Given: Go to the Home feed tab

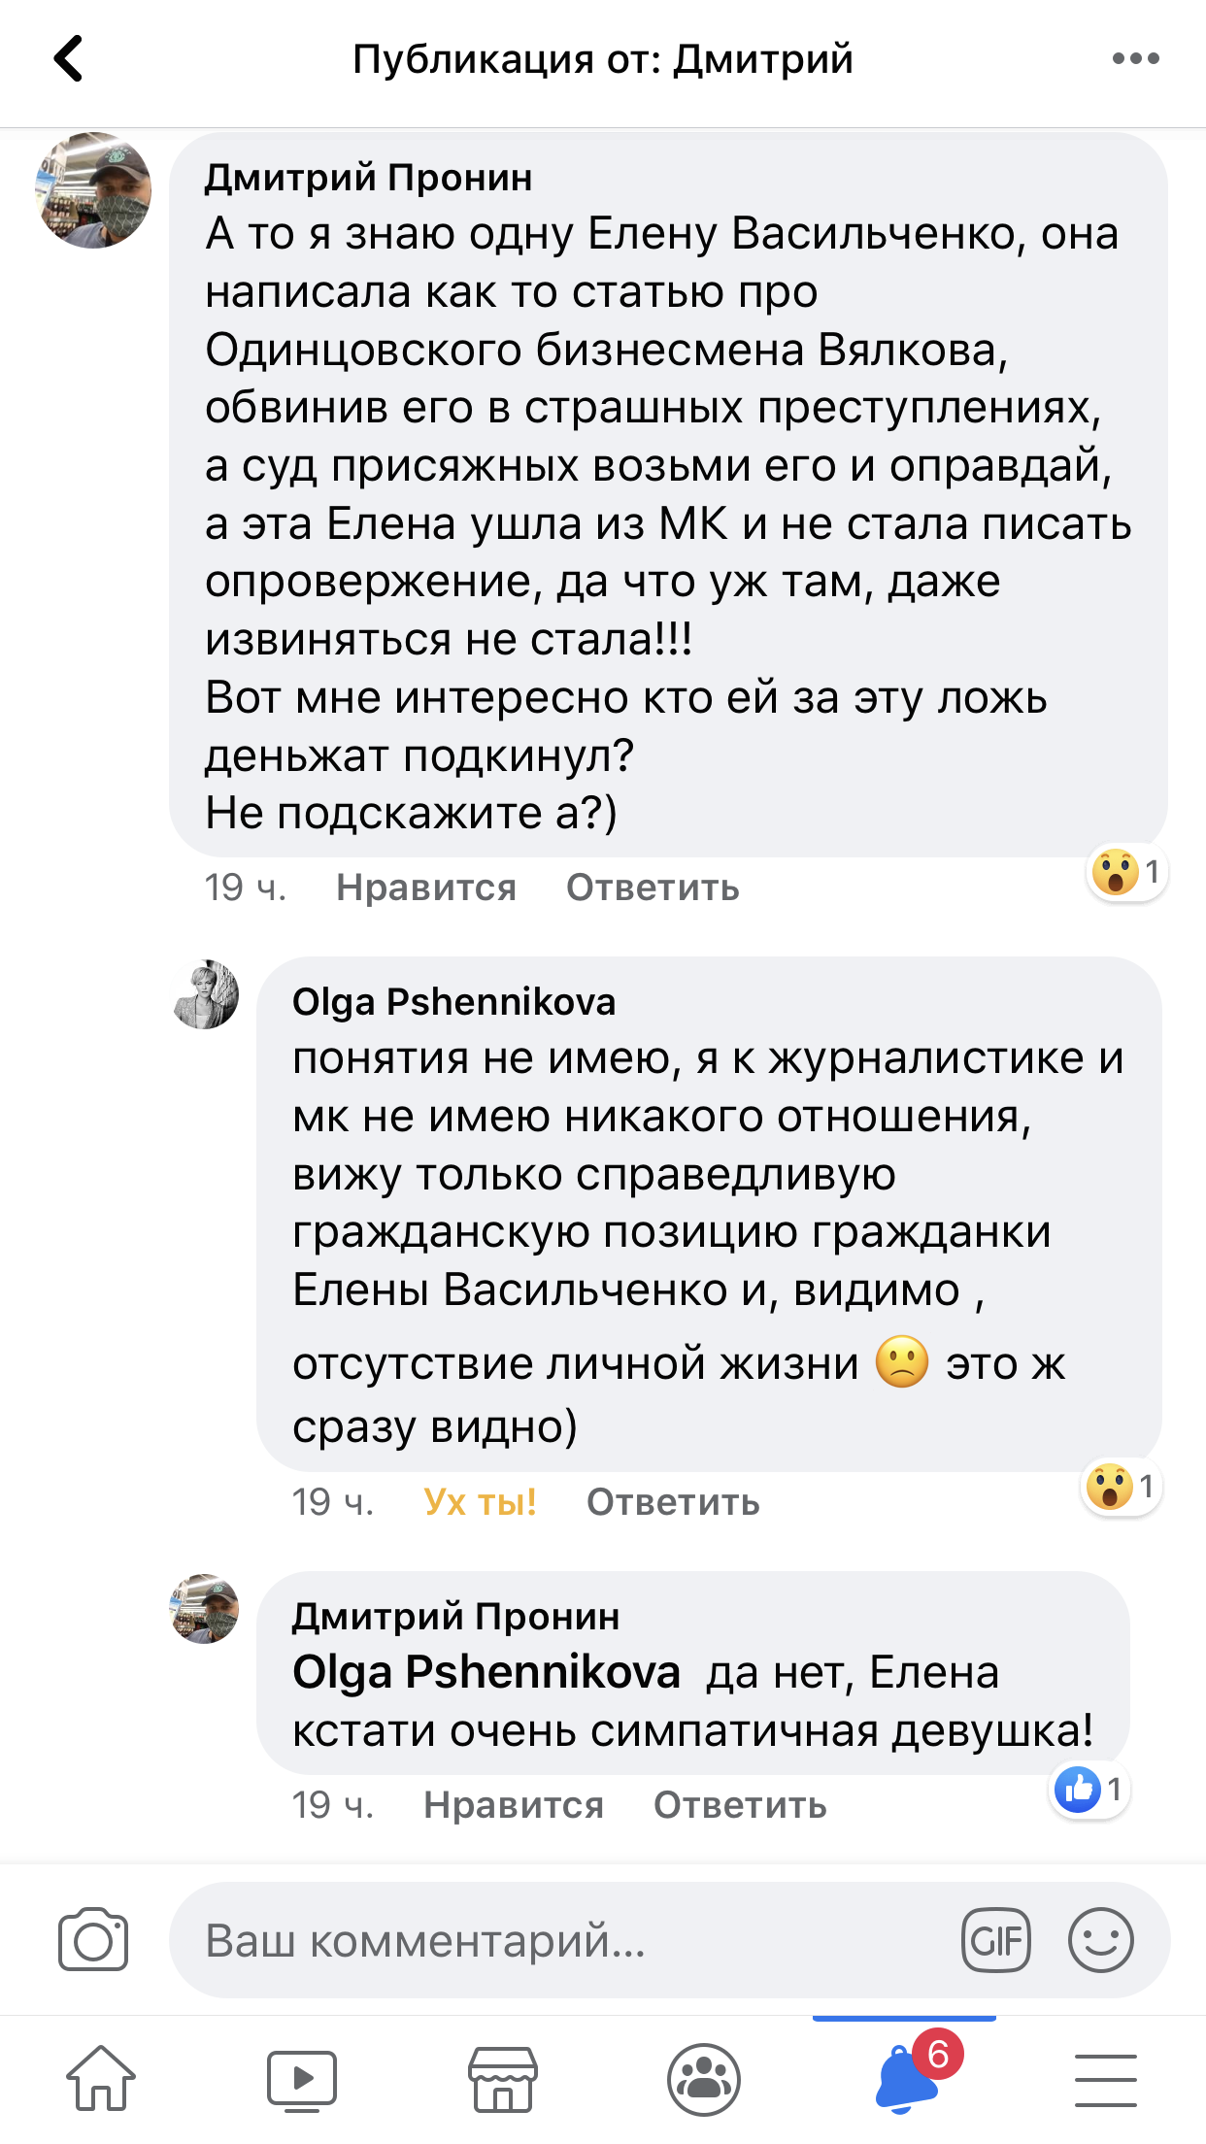Looking at the screenshot, I should tap(101, 2080).
